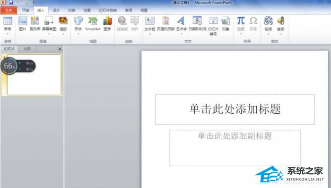Viewport: 331px width, 188px height.
Task: Switch to the Home ribbon tab
Action: point(26,10)
